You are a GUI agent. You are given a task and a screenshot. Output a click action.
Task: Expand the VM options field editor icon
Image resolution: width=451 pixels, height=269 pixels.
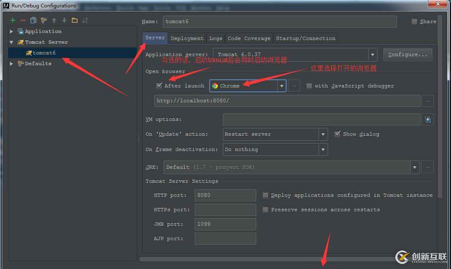coord(428,119)
